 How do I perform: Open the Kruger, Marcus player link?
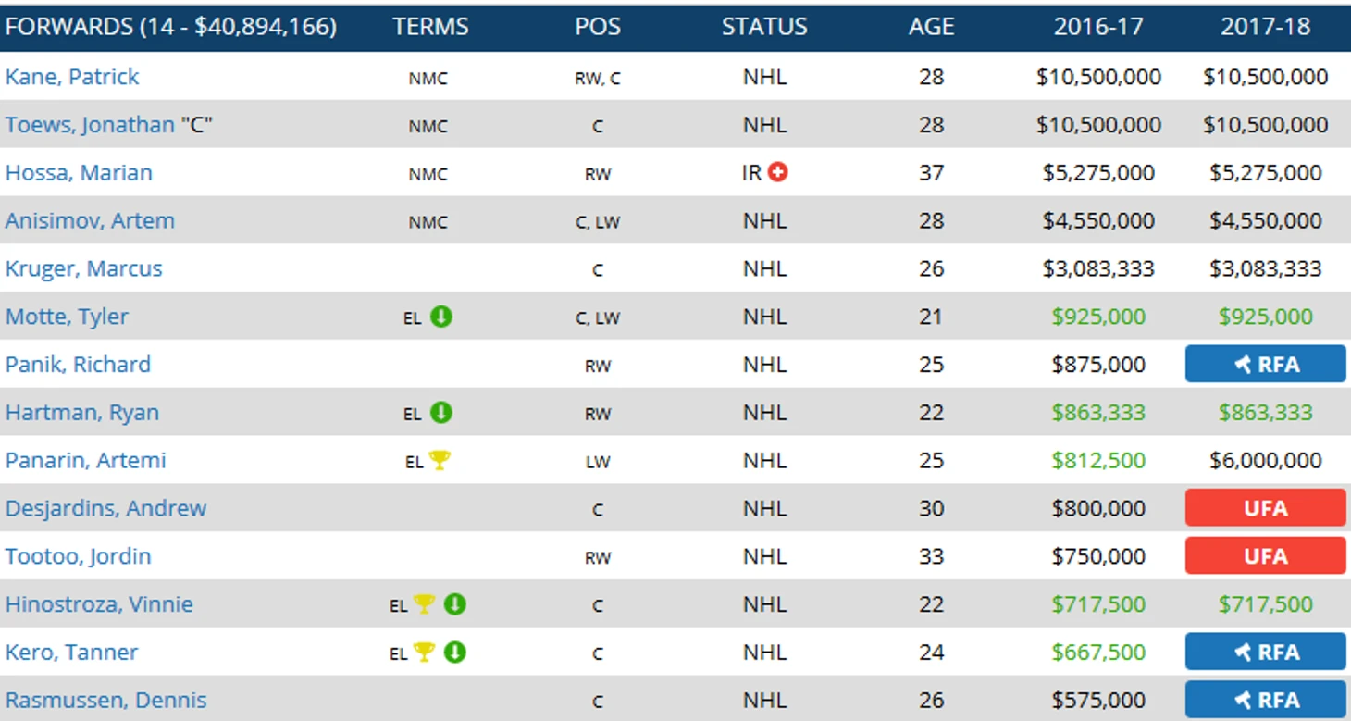(83, 268)
